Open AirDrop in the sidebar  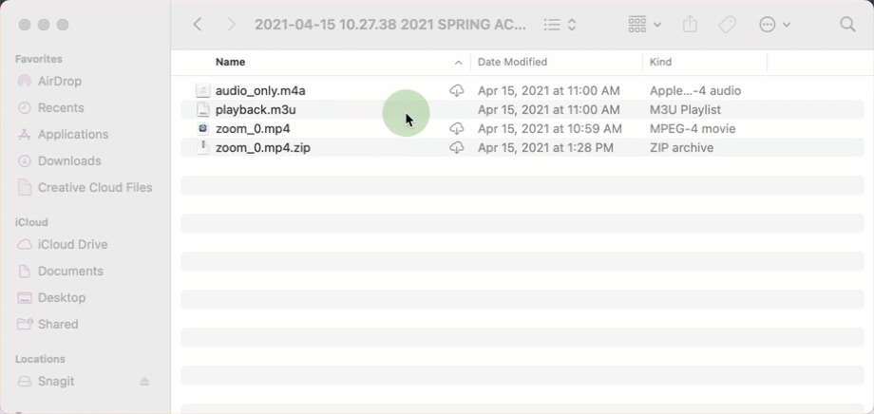[59, 82]
